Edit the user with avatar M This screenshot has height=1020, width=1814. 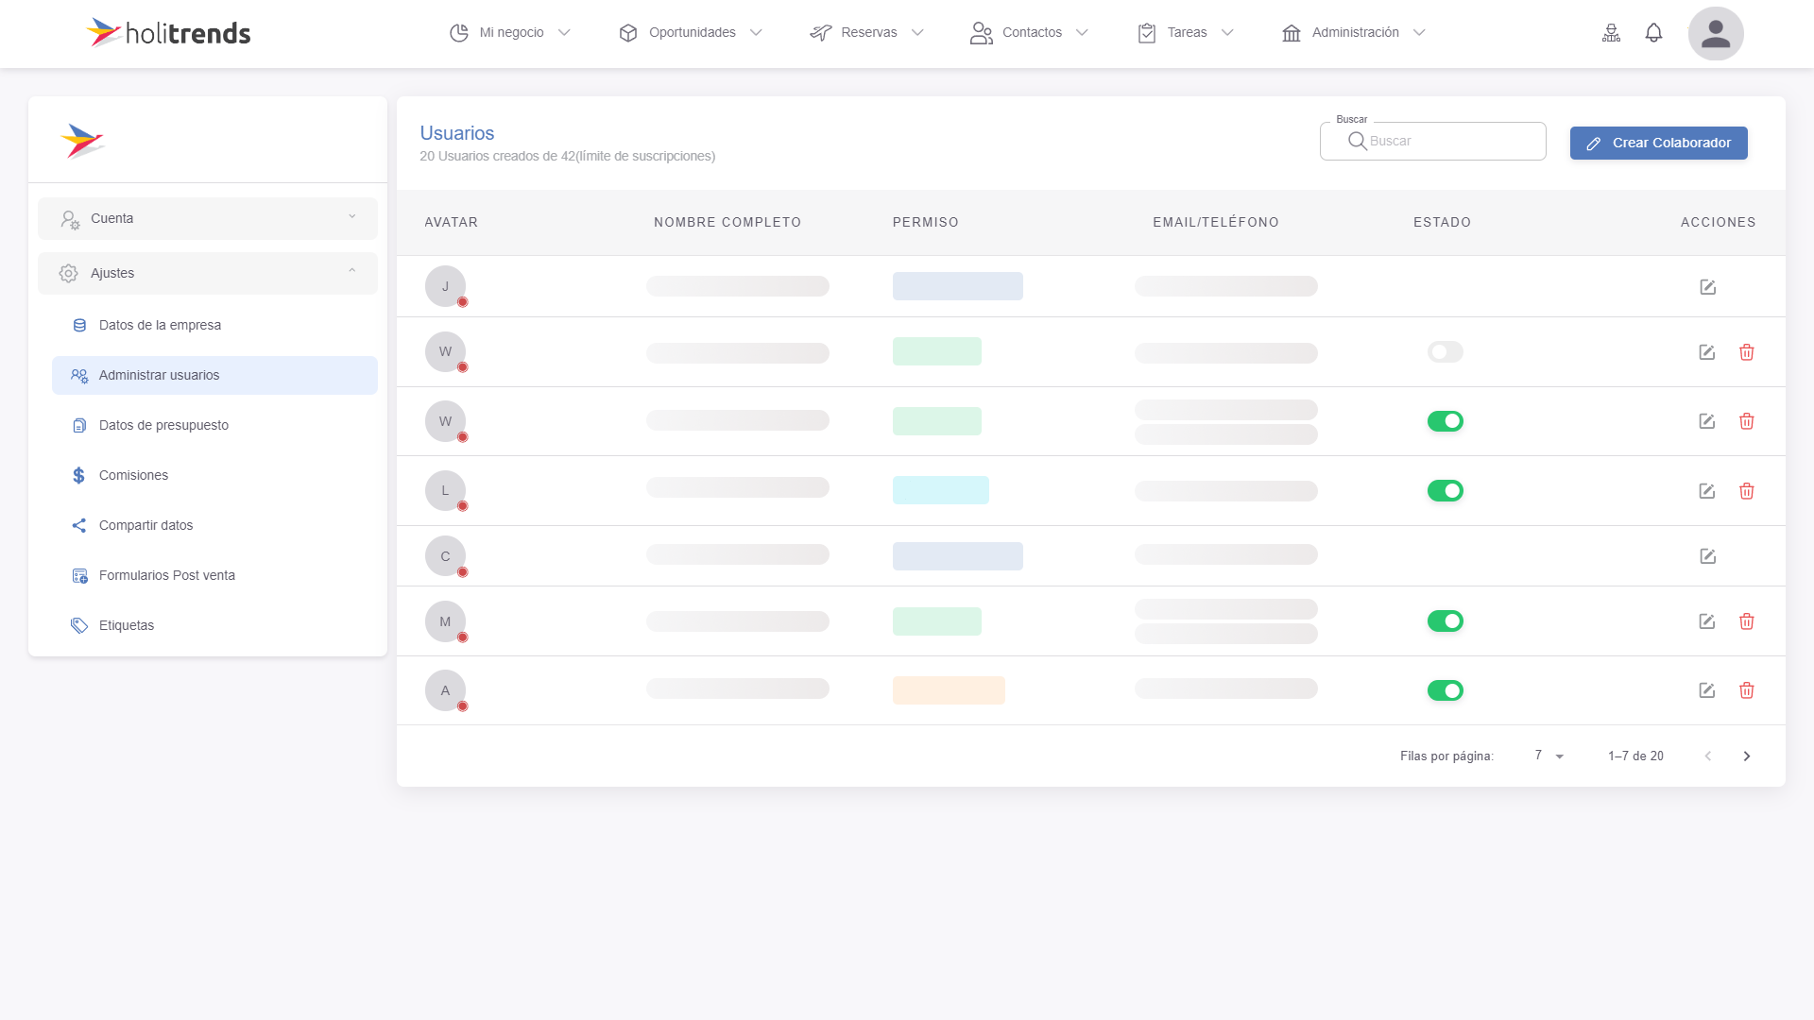pos(1707,621)
